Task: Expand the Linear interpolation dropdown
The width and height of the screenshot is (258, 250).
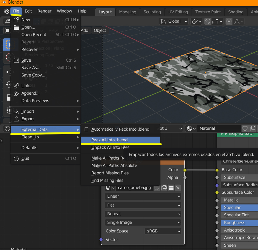Action: (143, 196)
